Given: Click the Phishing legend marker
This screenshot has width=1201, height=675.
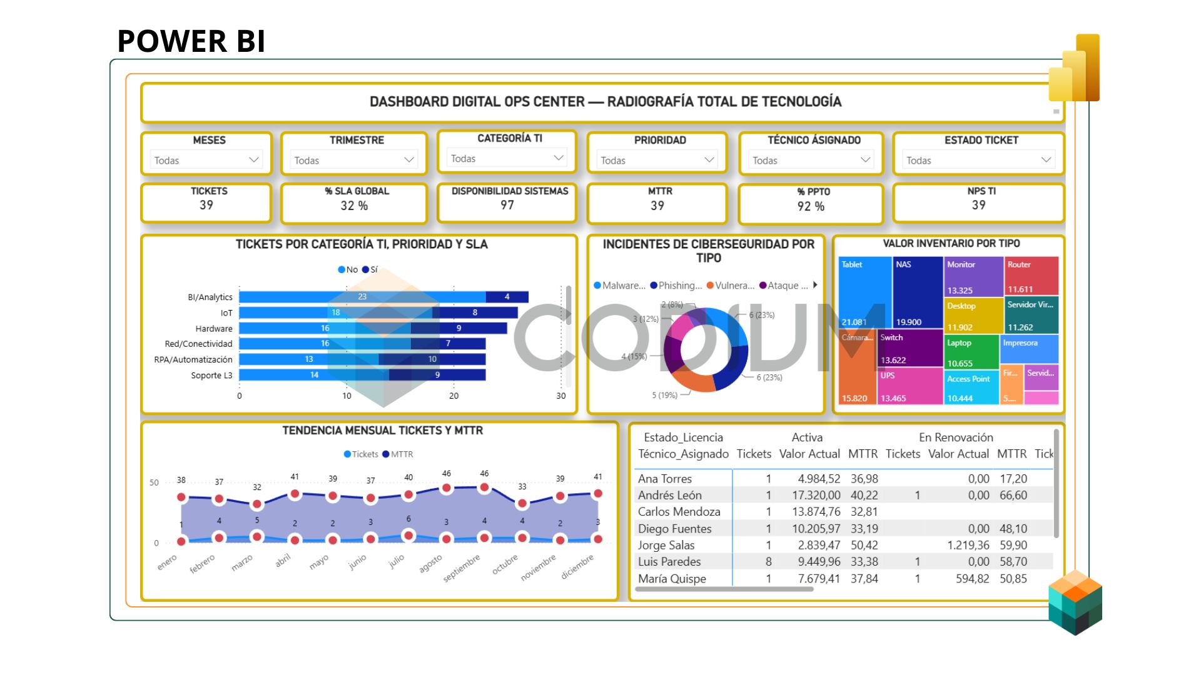Looking at the screenshot, I should click(654, 286).
